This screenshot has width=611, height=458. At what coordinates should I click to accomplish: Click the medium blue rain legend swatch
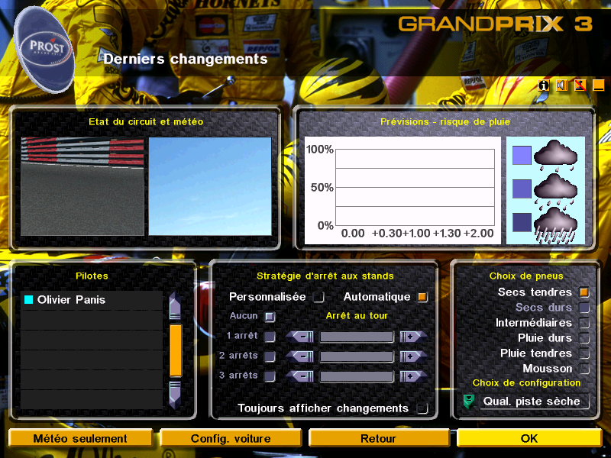coord(522,189)
